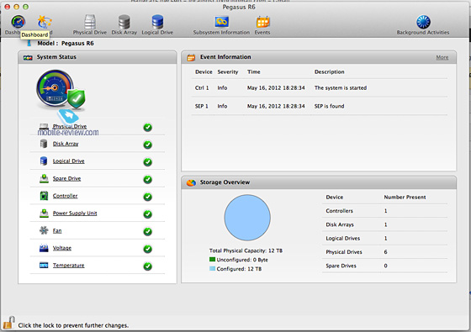Image resolution: width=471 pixels, height=332 pixels.
Task: Click the green check beside Temperature
Action: pyautogui.click(x=147, y=266)
